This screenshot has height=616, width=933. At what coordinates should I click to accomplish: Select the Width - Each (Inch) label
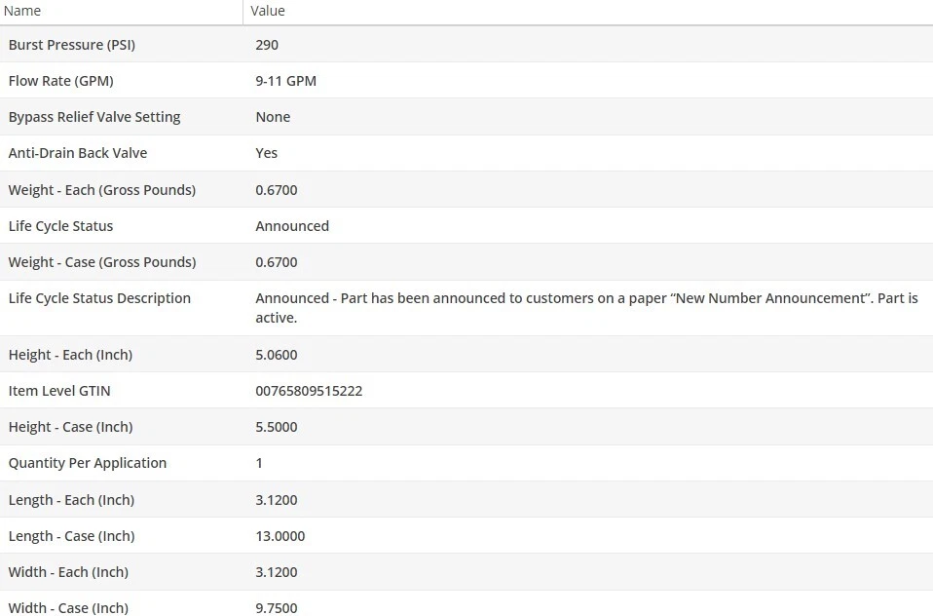(x=68, y=572)
